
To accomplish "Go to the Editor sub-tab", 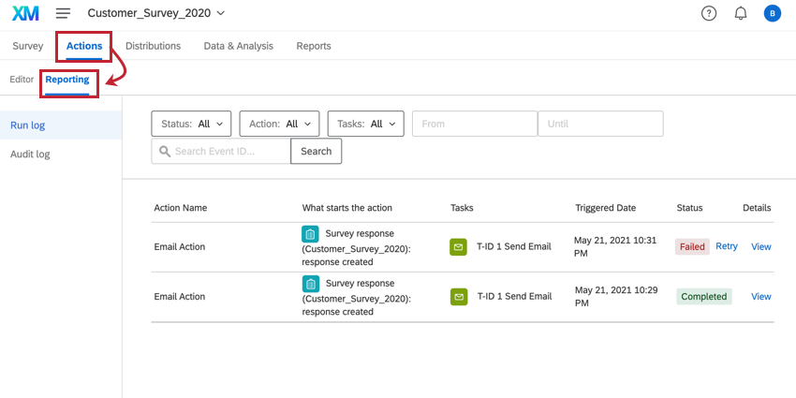I will click(22, 80).
